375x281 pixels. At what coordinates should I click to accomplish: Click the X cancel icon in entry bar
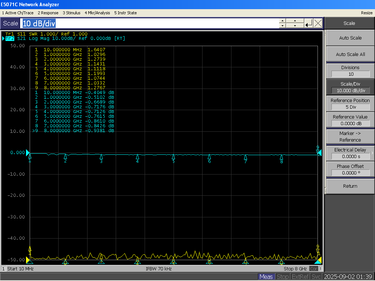point(318,23)
